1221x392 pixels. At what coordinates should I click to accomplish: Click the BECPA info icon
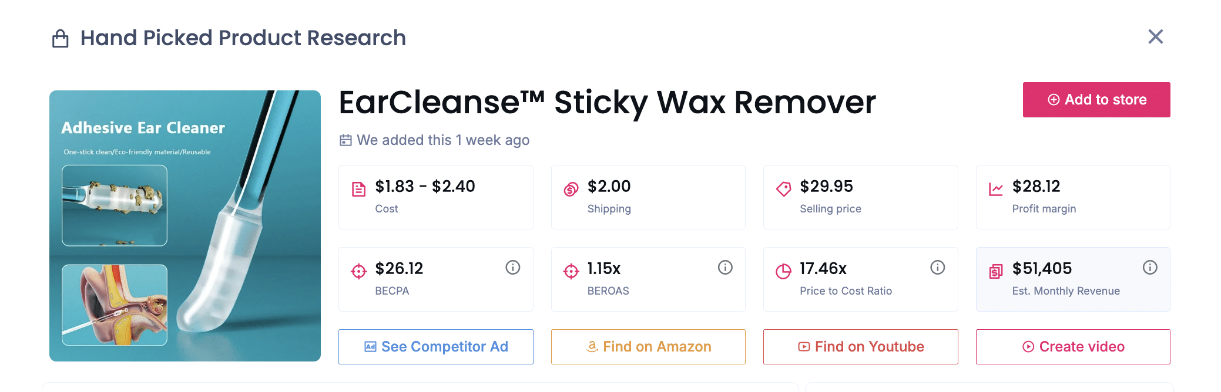coord(512,268)
